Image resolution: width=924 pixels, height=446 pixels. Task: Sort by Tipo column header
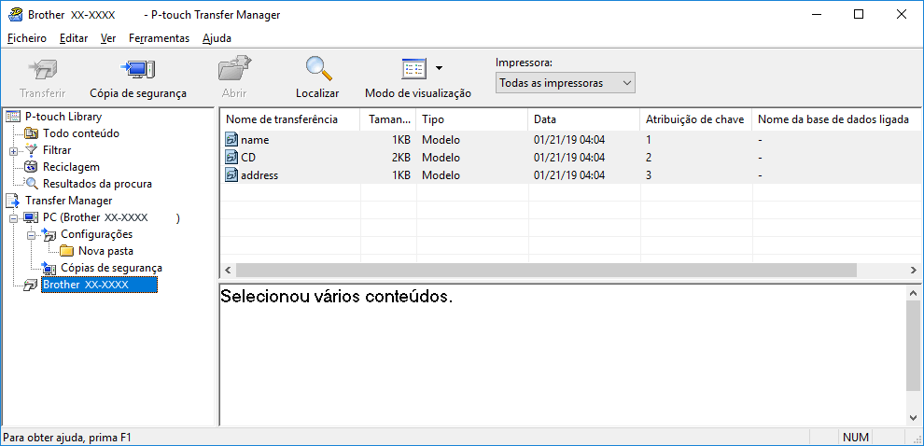(471, 119)
